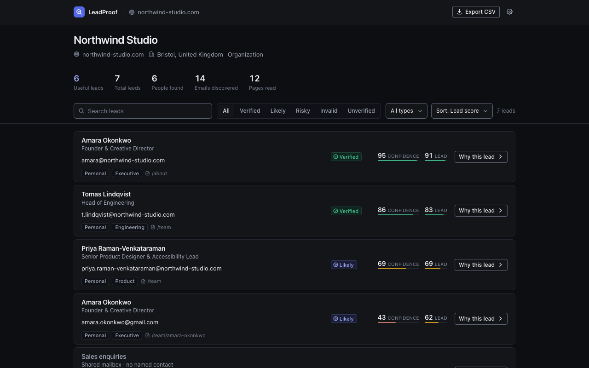
Task: Click the Tomas Lindqvist name
Action: [106, 194]
